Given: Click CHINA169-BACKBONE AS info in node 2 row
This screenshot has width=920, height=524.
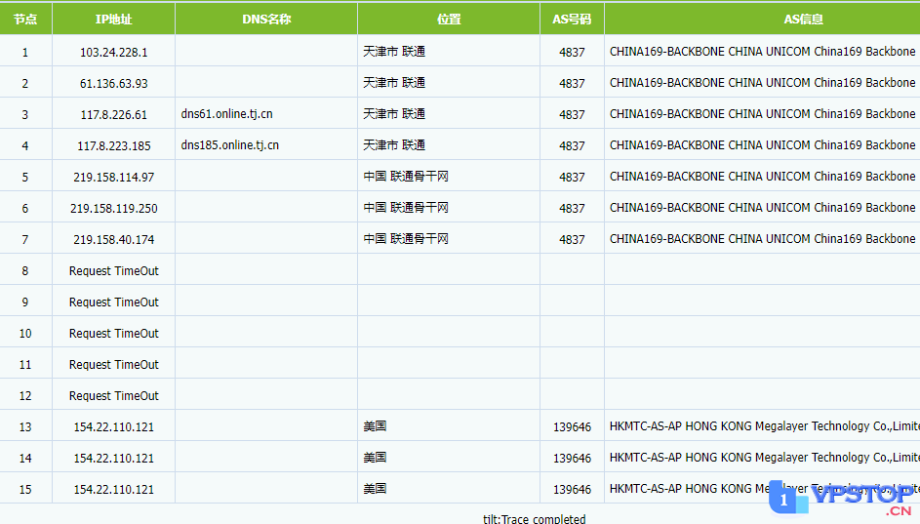Looking at the screenshot, I should pos(762,83).
